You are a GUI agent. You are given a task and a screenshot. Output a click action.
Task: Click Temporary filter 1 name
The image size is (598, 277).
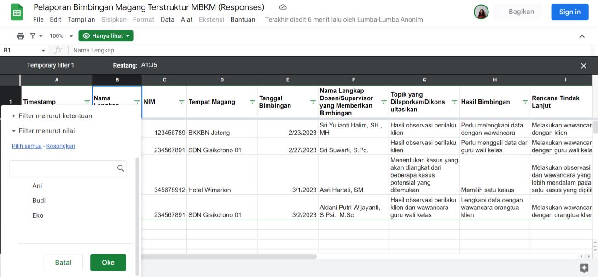click(51, 65)
